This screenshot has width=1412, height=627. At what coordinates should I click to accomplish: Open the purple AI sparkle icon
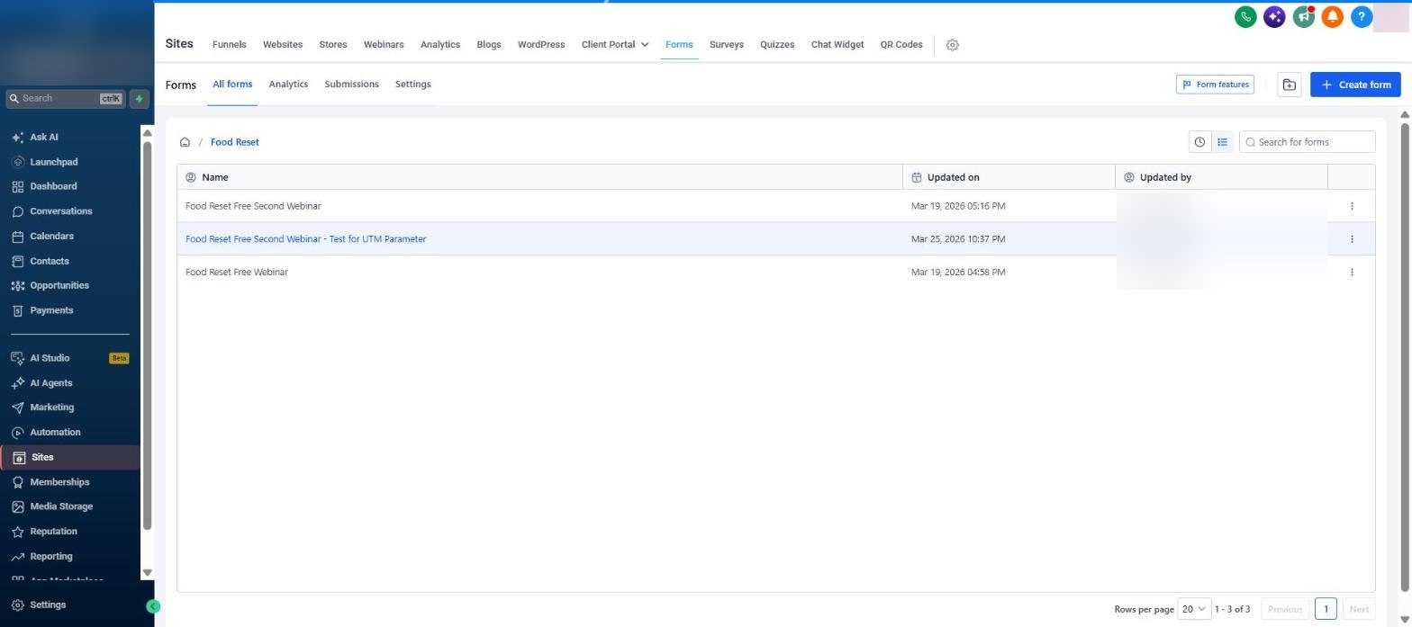tap(1274, 16)
